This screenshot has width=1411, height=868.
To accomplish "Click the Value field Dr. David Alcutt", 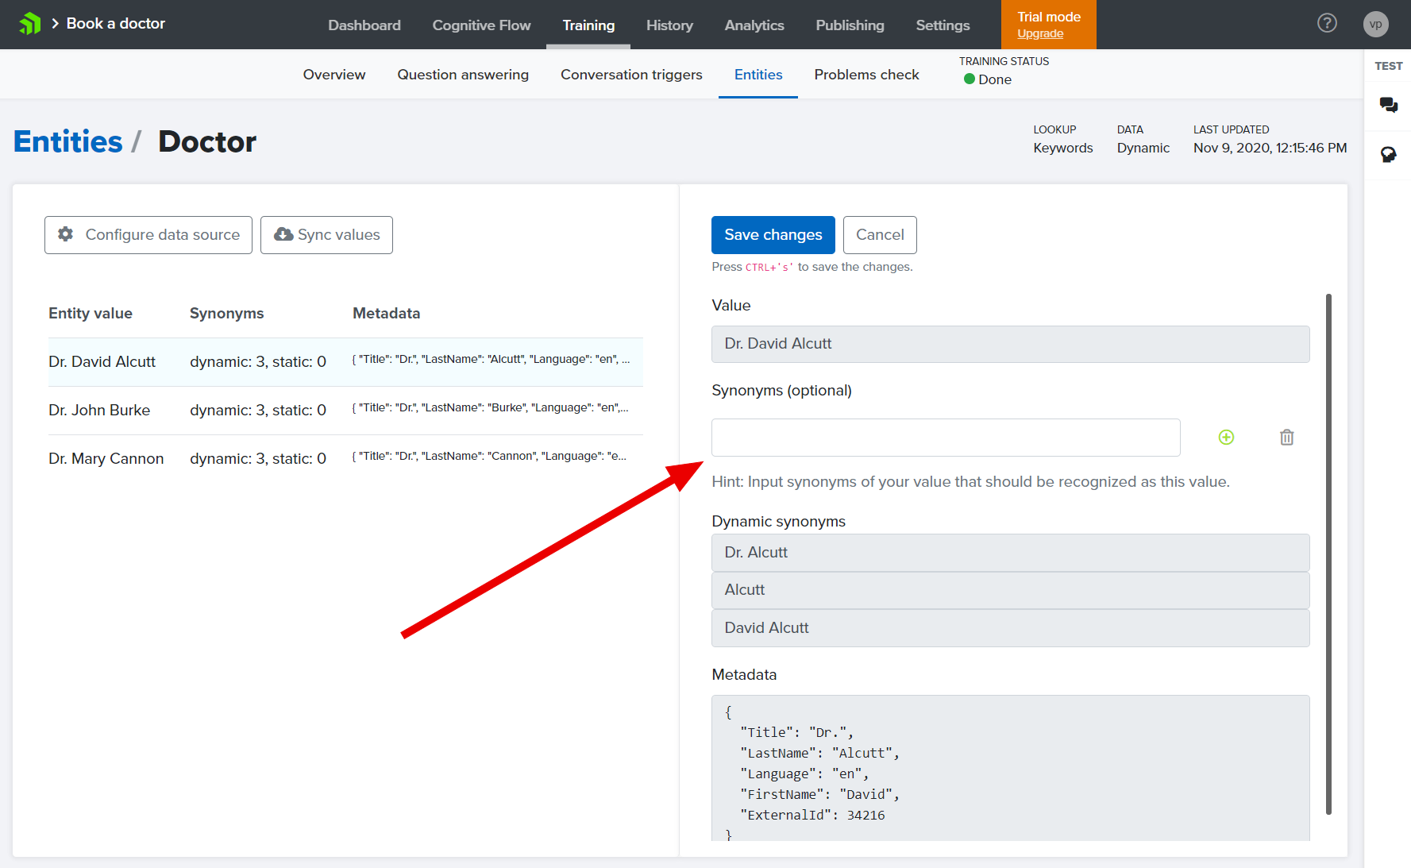I will tap(1010, 344).
